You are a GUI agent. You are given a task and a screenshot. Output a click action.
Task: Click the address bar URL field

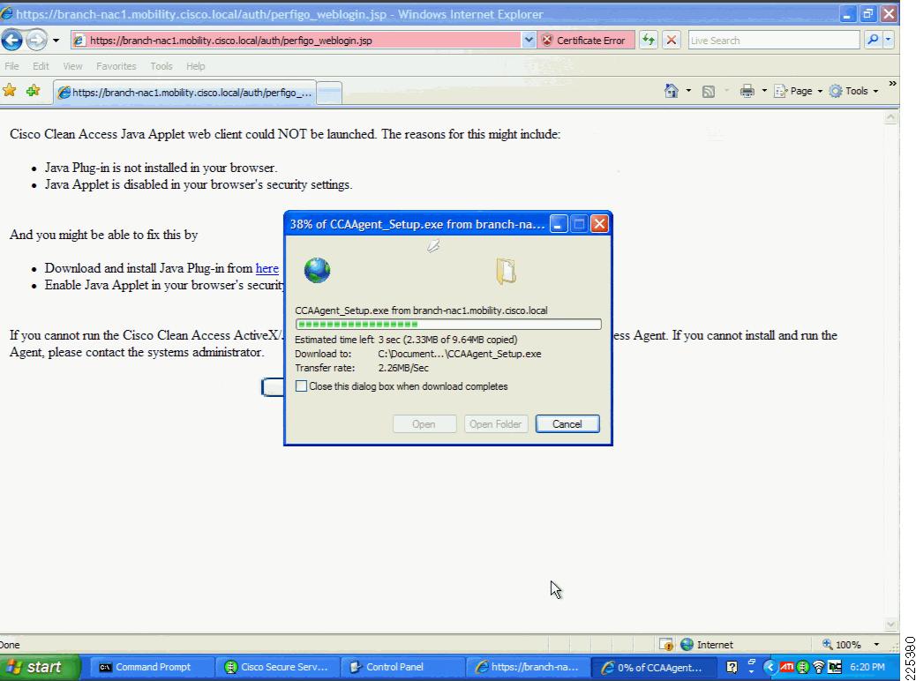297,41
